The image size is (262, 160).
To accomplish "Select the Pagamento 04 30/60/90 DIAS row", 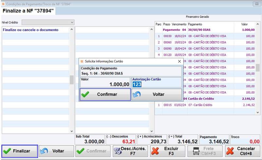I will pos(205,30).
